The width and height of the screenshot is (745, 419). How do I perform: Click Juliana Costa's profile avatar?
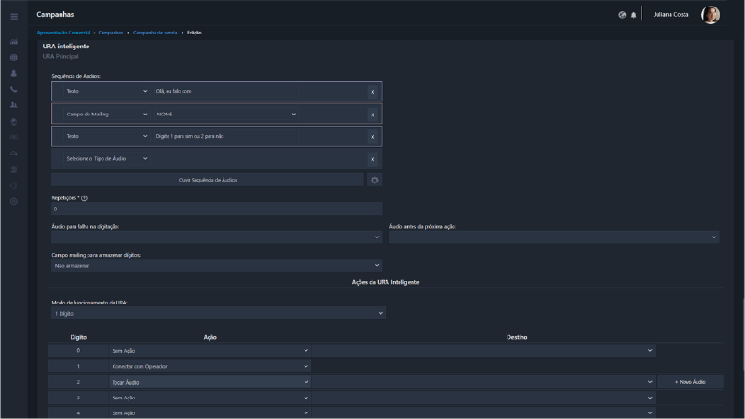pos(710,15)
